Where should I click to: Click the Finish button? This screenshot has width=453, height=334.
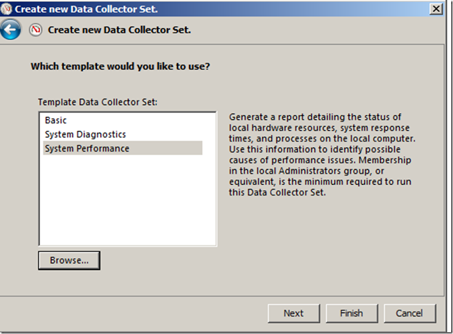(x=351, y=313)
